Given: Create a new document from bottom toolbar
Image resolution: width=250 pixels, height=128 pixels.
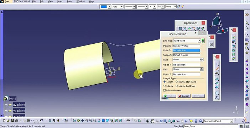Looking at the screenshot, I should 4,121.
